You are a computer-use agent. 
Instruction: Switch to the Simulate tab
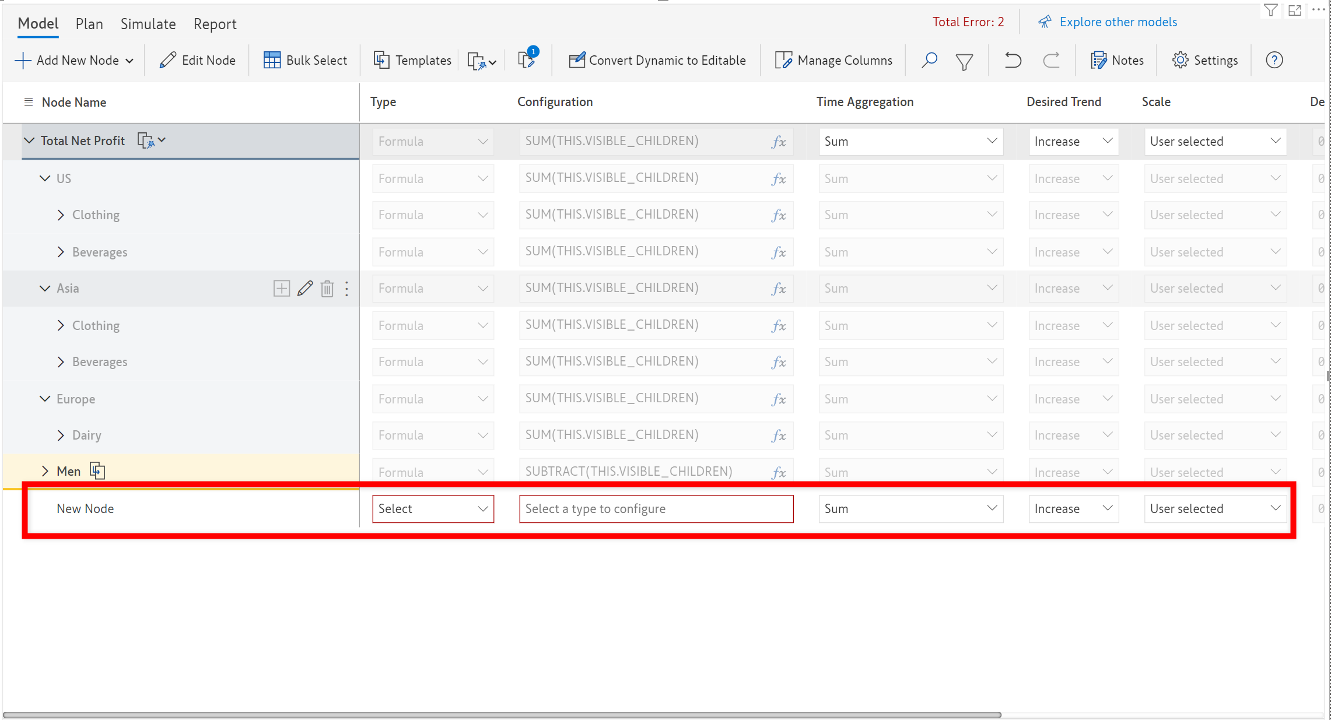148,24
